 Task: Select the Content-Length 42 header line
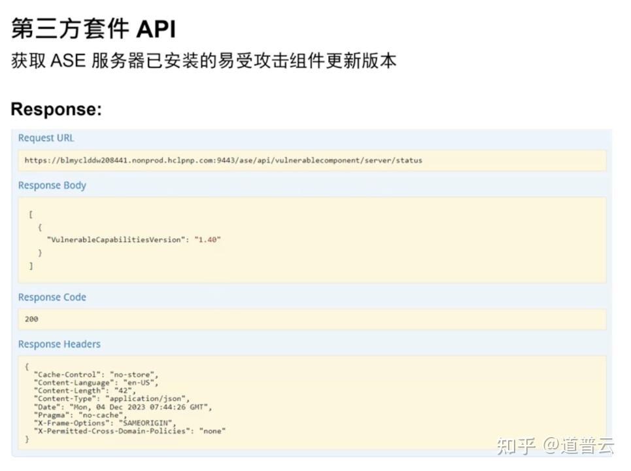click(x=85, y=391)
